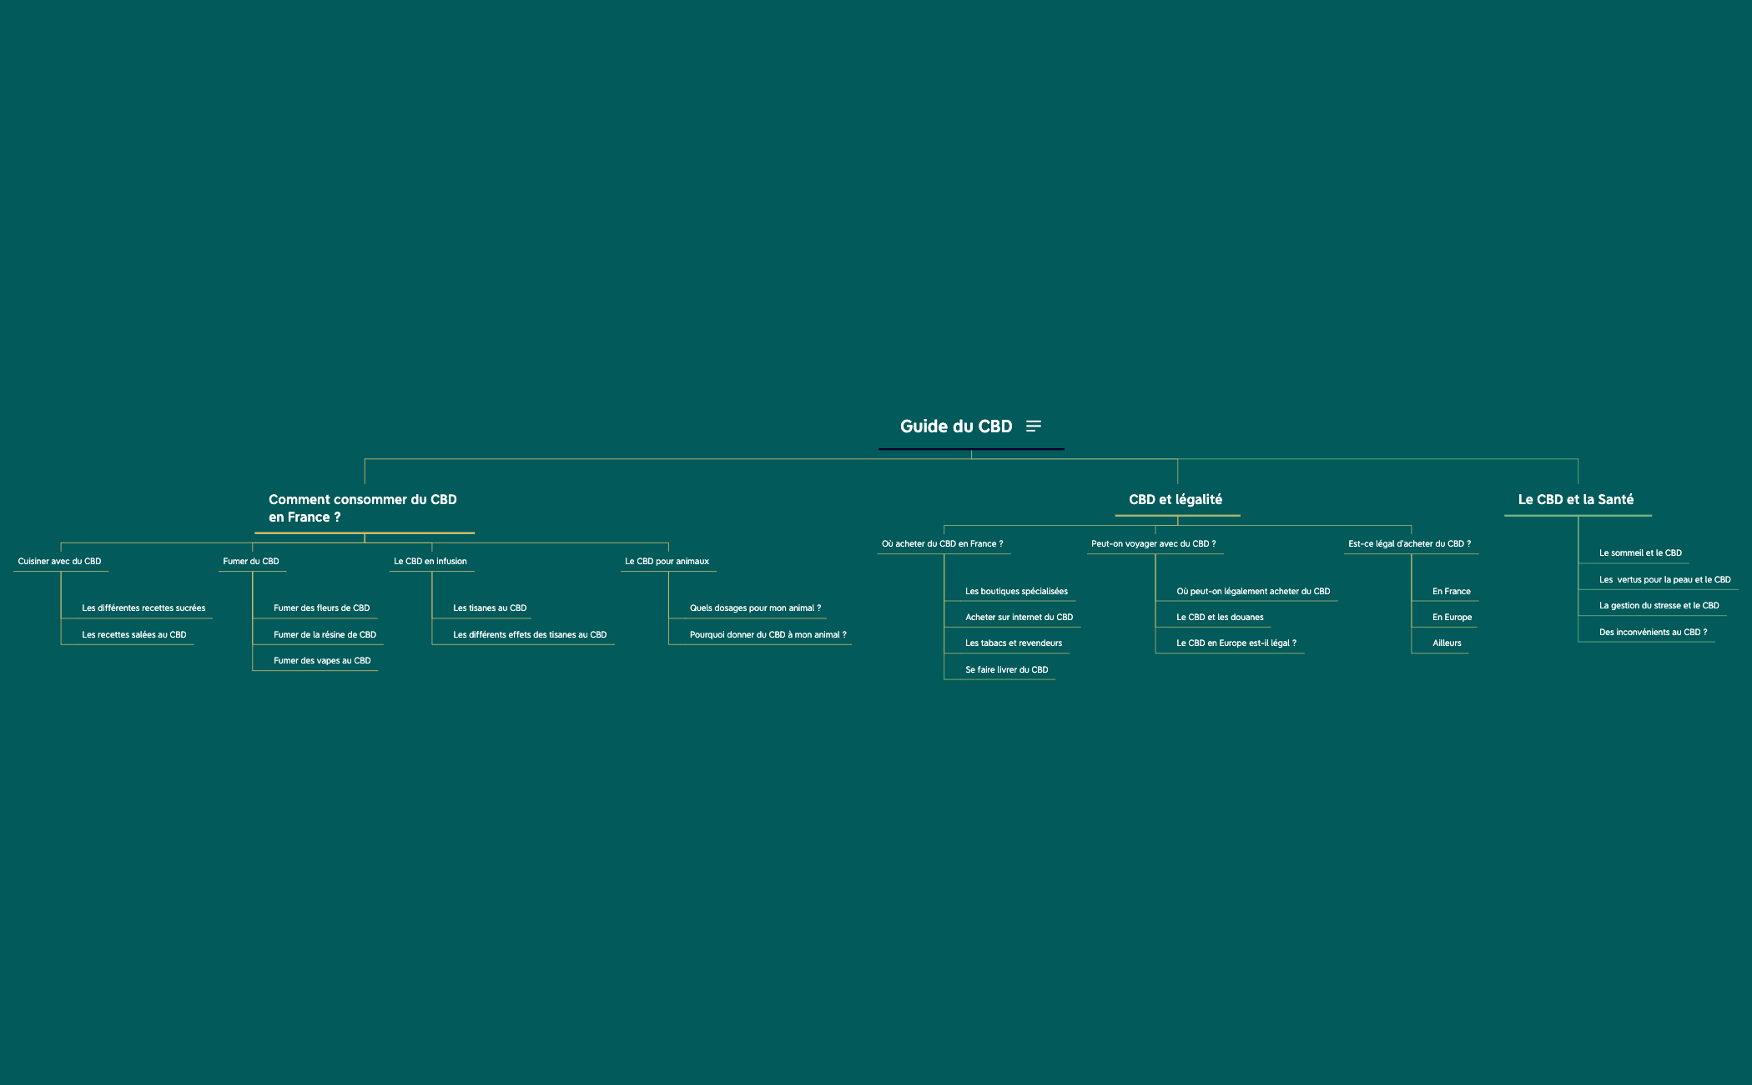Select the Ailleurs leaf node

(x=1447, y=643)
